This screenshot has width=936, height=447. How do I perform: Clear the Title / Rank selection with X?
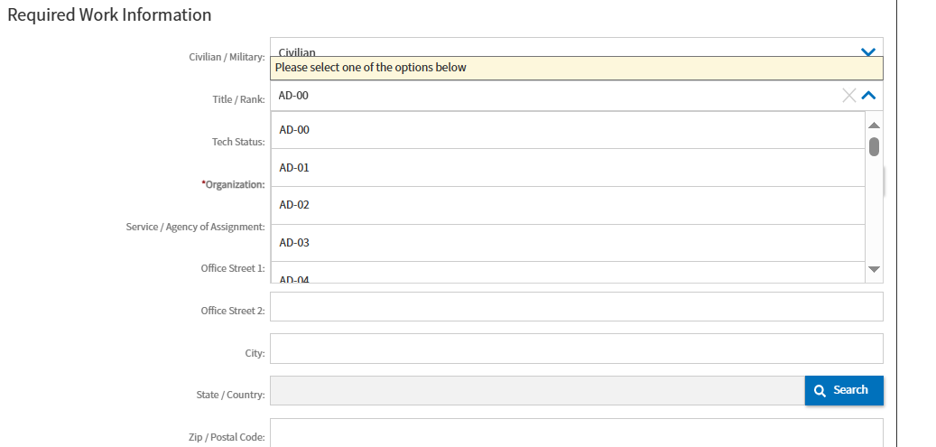(848, 96)
